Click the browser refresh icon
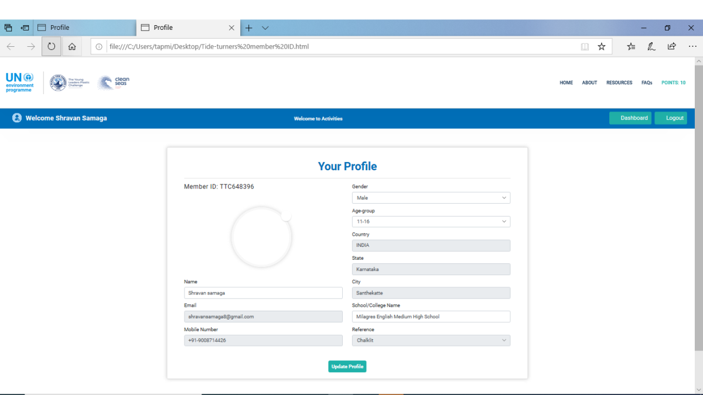 tap(52, 46)
